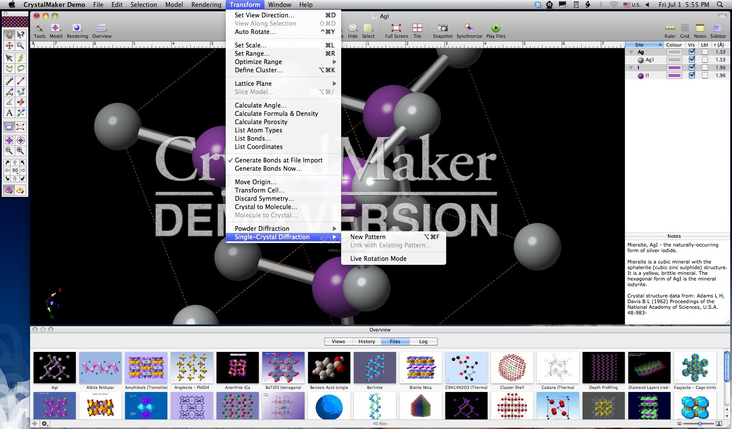This screenshot has height=429, width=732.
Task: Select the distance measurement arrow tool
Action: click(21, 81)
